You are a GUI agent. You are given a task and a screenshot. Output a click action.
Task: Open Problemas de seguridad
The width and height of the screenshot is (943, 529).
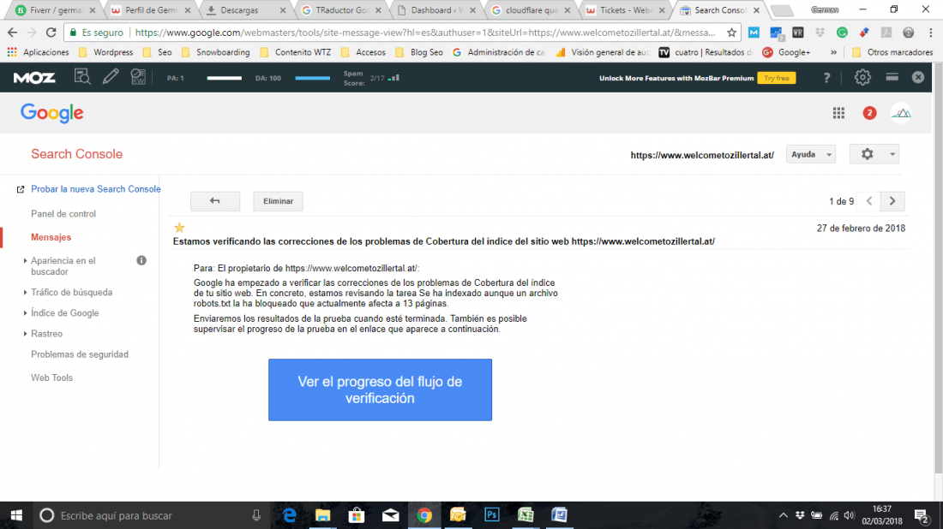click(x=80, y=354)
